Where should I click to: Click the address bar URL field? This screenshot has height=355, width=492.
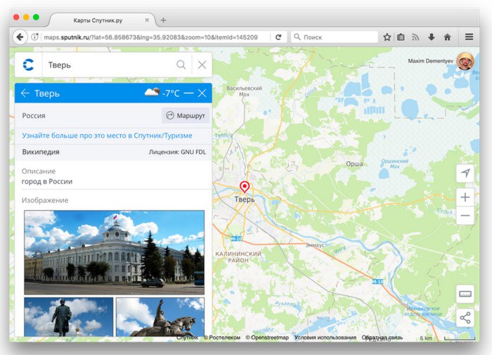point(150,37)
